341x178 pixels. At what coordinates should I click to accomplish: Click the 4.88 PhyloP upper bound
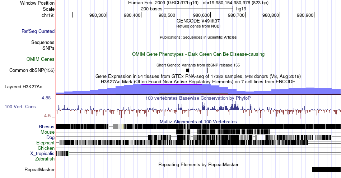[46, 98]
